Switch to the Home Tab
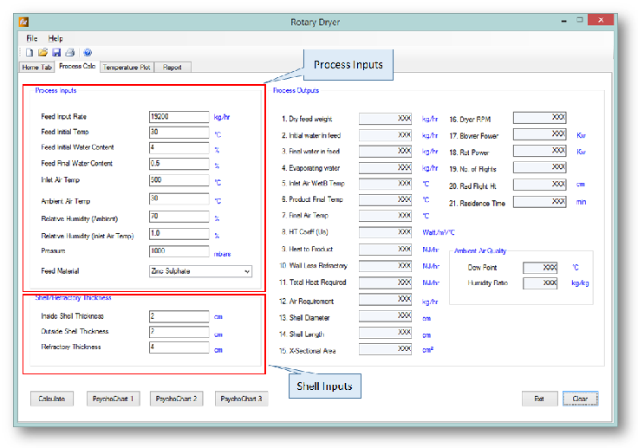 36,67
